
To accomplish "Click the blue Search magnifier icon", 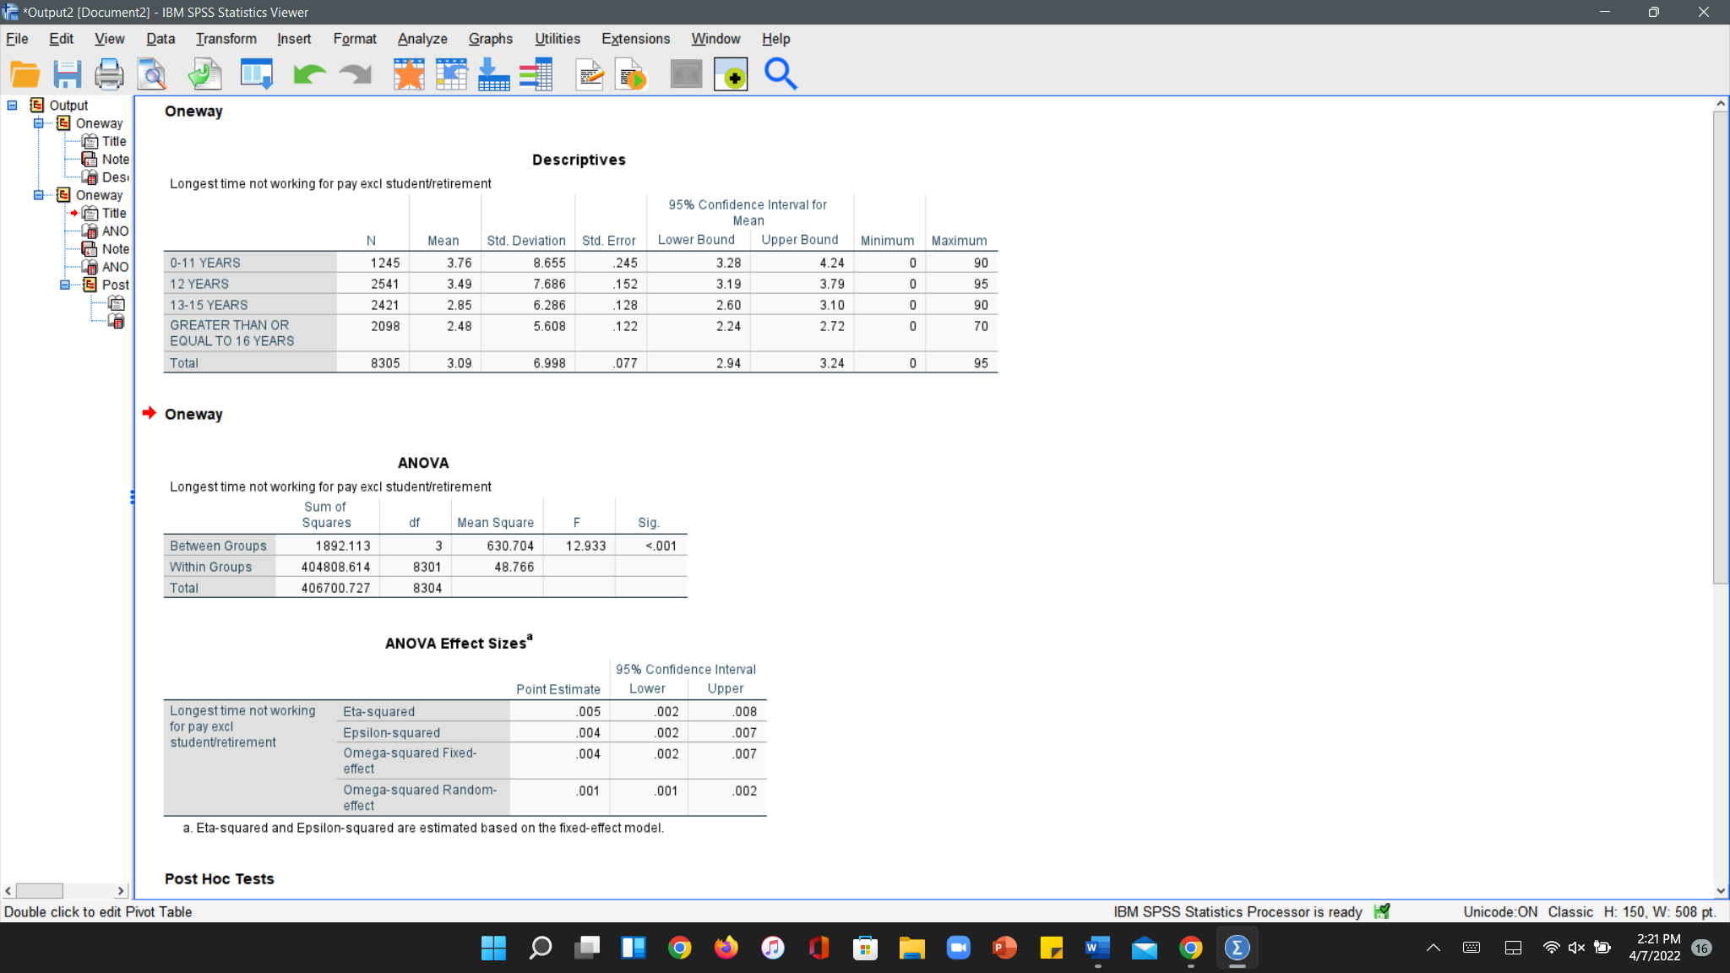I will point(781,74).
